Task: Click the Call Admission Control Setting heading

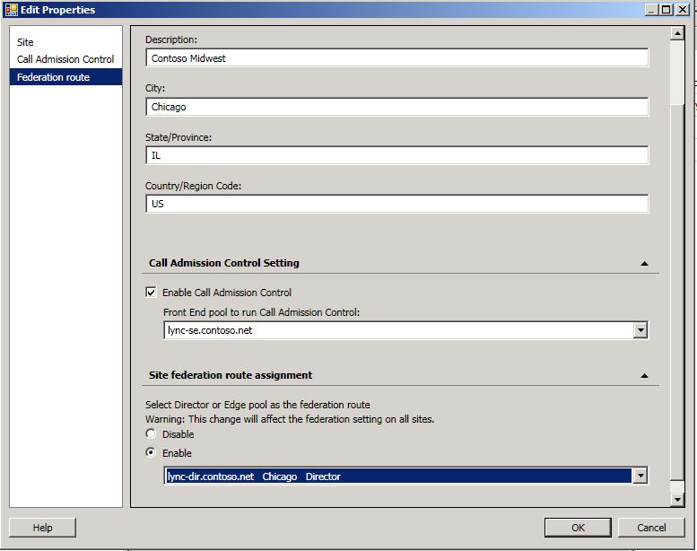Action: click(x=224, y=263)
